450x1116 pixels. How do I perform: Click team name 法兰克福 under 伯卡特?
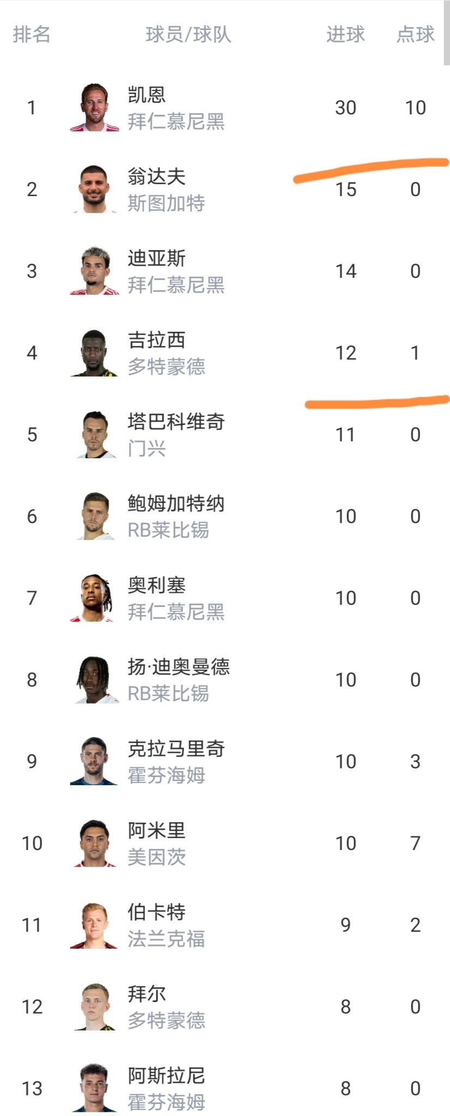click(166, 939)
